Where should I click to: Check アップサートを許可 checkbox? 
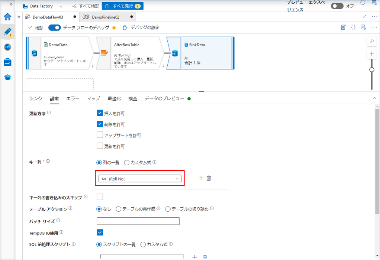(100, 135)
